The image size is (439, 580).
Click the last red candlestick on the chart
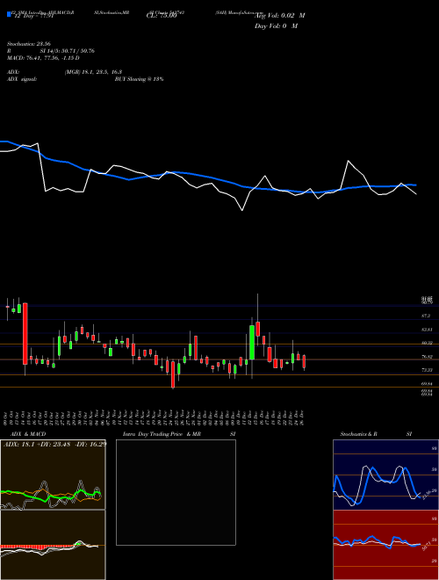pos(304,361)
